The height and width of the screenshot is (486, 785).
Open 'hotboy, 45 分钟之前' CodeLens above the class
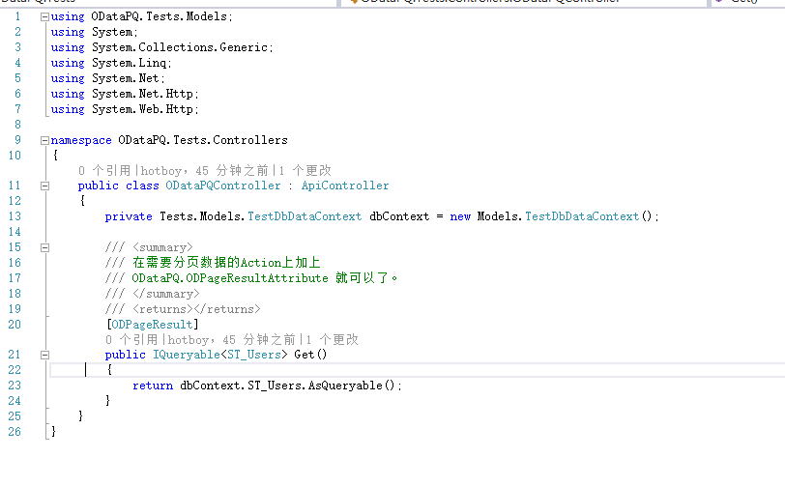click(204, 171)
